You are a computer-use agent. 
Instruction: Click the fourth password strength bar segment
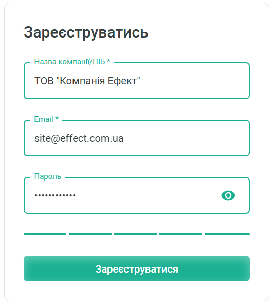(x=180, y=234)
